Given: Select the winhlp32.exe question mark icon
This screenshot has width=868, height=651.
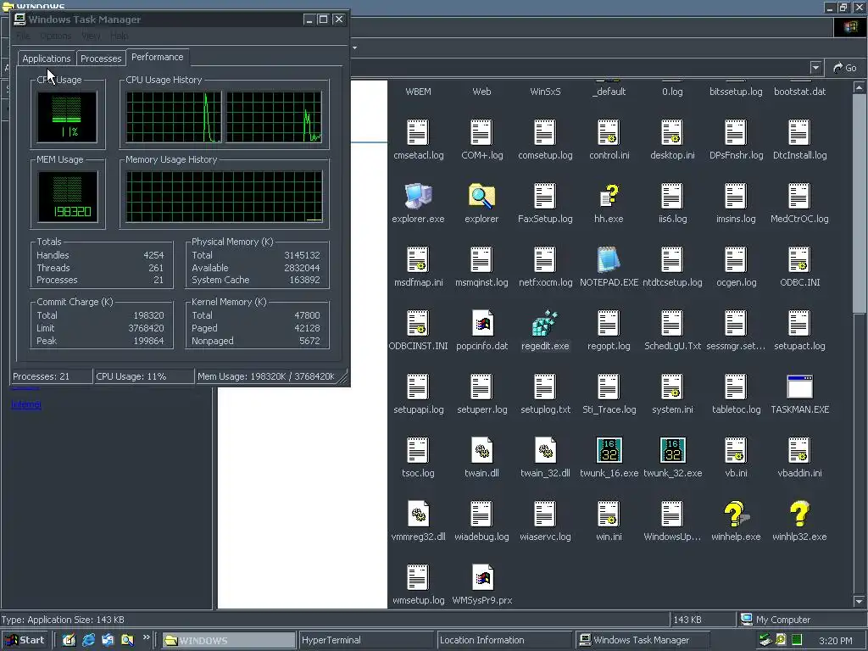Looking at the screenshot, I should 799,514.
